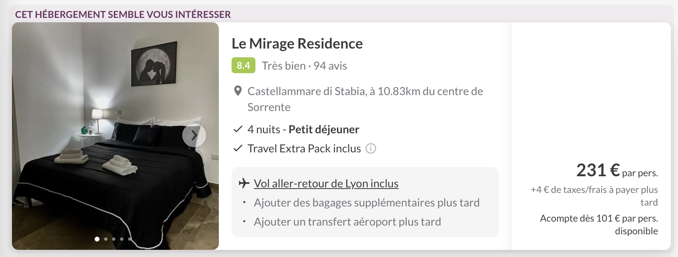Click checkmark beside Travel Extra Pack
The image size is (678, 257).
tap(238, 148)
